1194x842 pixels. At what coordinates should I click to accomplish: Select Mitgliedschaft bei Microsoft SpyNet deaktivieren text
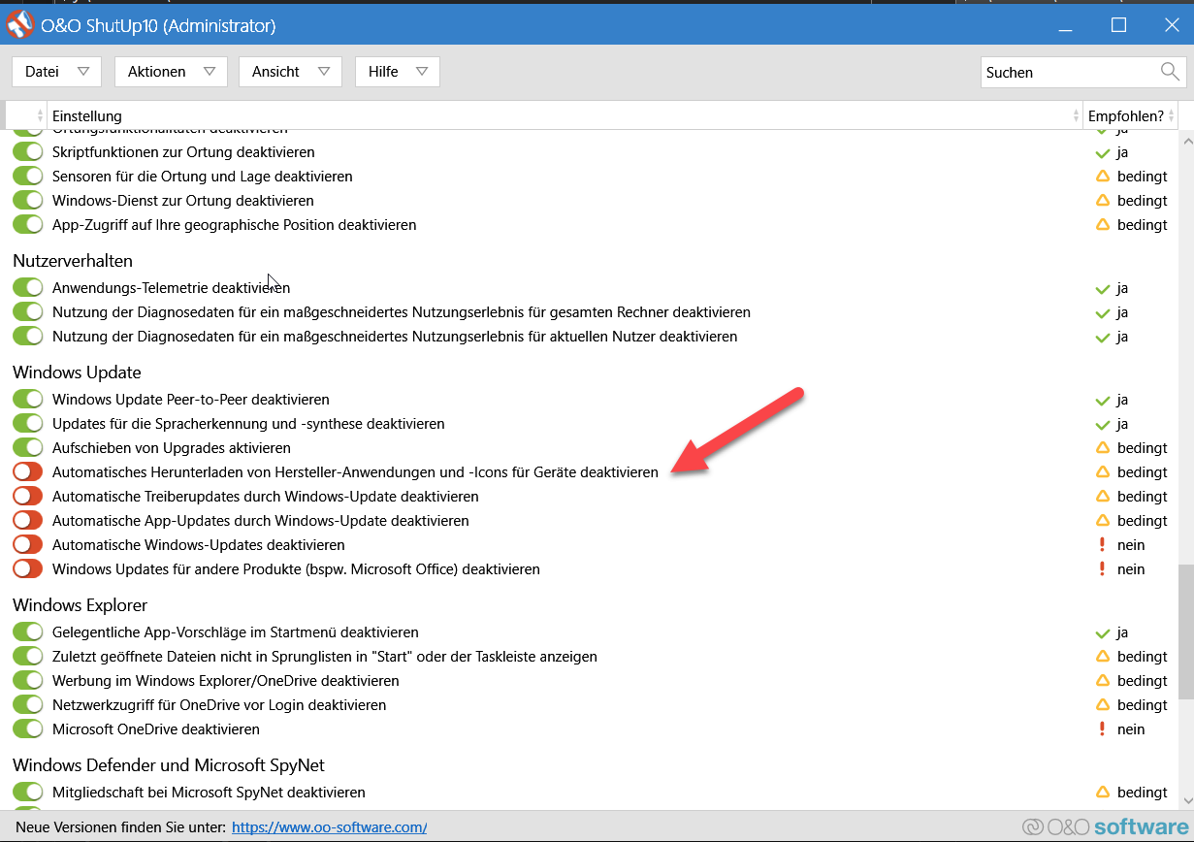click(x=209, y=793)
